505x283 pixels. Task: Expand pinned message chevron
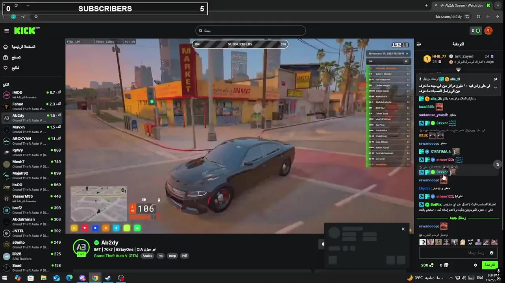point(496,87)
